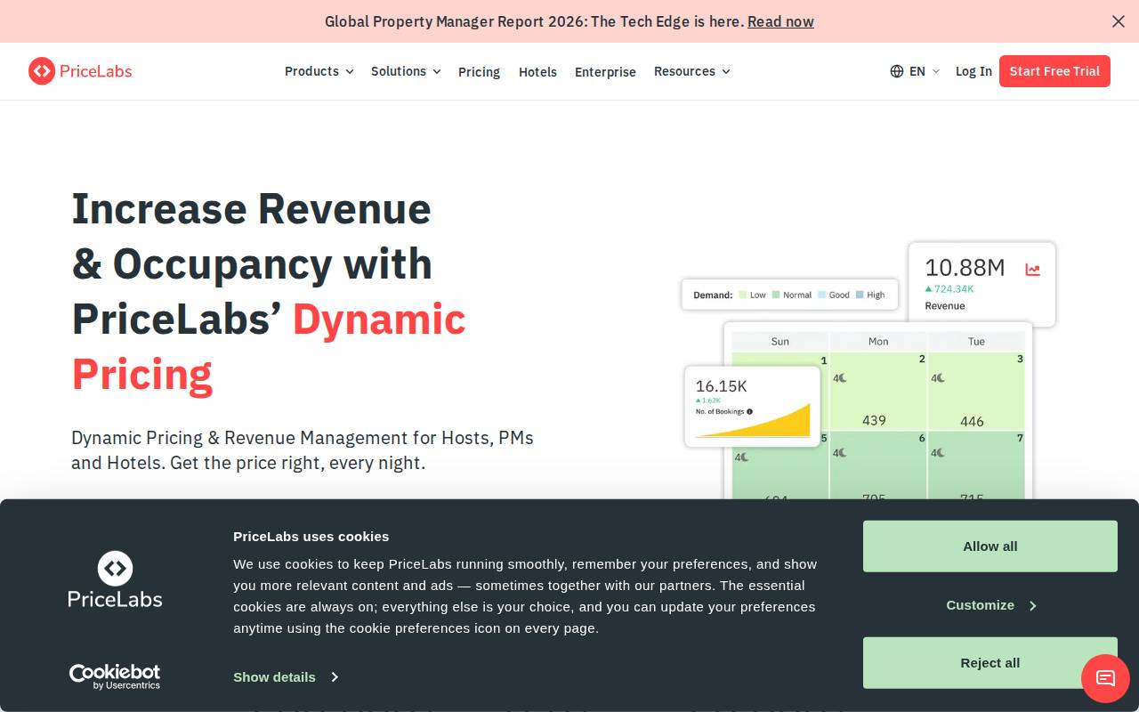Click the globe language icon
The image size is (1139, 712).
click(897, 71)
